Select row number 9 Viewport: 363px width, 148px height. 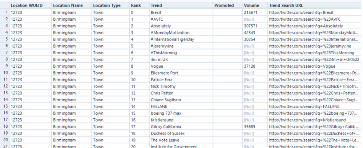coord(5,66)
